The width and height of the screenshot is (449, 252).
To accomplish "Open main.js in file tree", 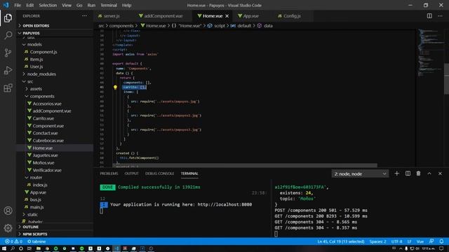I will [36, 207].
